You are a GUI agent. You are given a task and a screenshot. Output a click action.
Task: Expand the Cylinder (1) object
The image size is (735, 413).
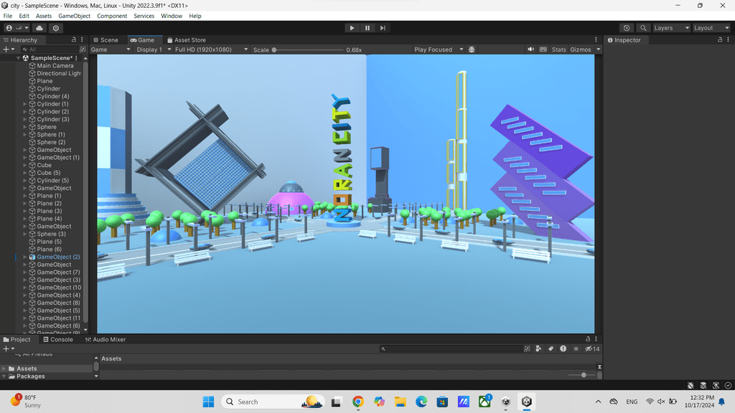tap(25, 104)
